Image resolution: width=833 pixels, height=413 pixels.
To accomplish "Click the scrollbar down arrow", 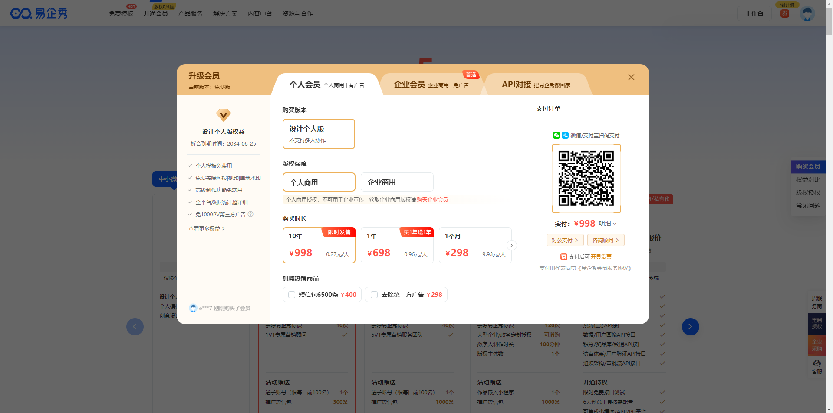I will (829, 409).
